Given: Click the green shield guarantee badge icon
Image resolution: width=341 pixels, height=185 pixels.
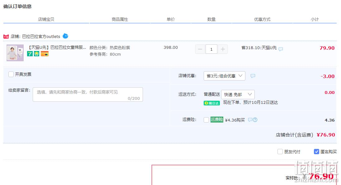Looking at the screenshot, I should coord(36,53).
